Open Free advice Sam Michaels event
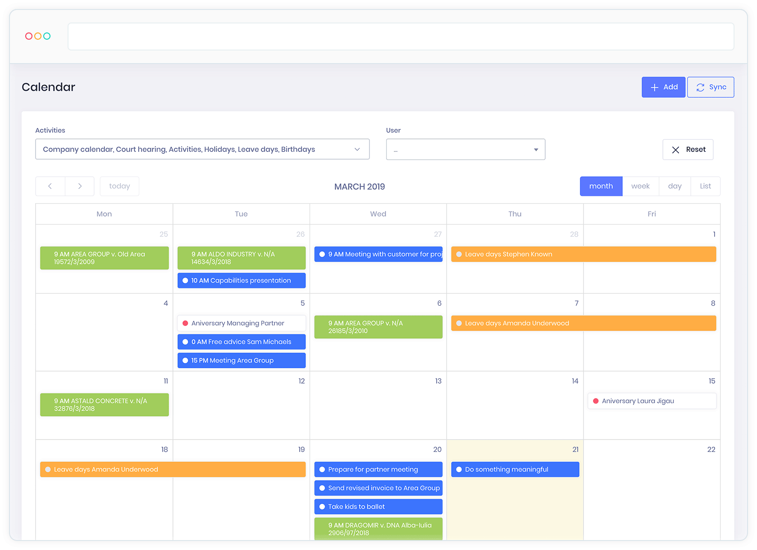 click(x=242, y=342)
